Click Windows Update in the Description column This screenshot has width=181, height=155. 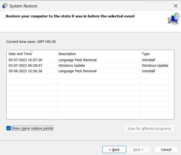point(72,66)
